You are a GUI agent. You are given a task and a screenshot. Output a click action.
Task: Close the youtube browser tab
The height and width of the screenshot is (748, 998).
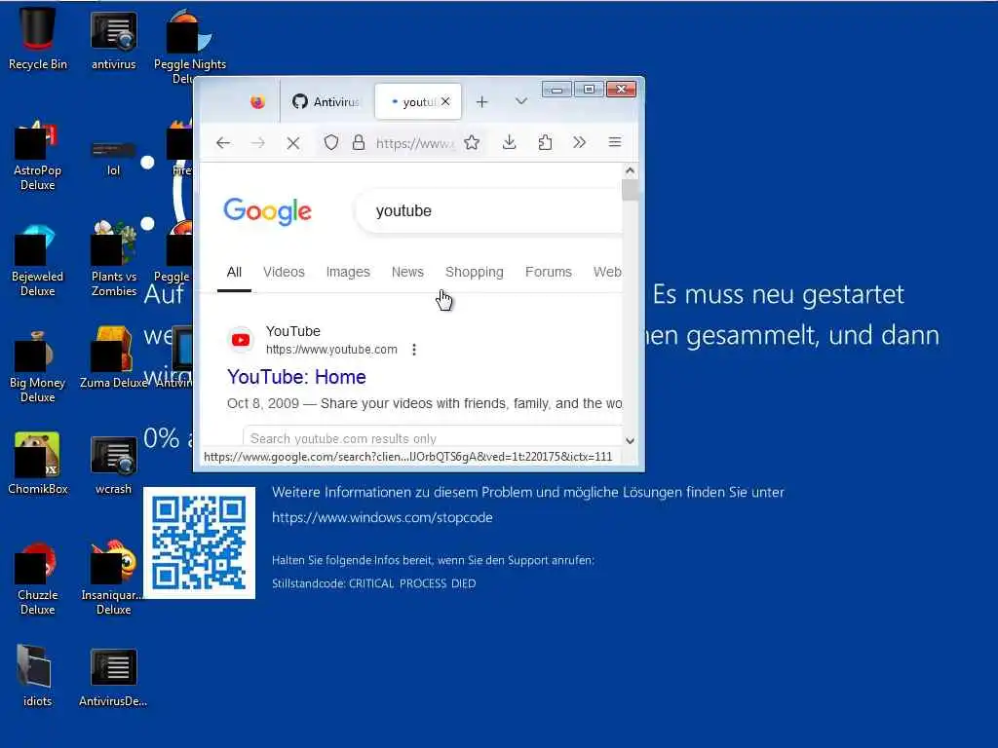coord(445,101)
